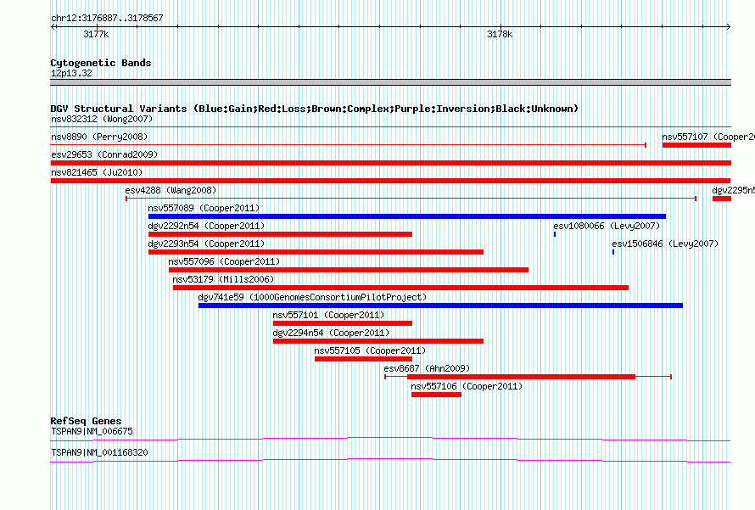Click the 3178k ruler tick label

coord(500,34)
